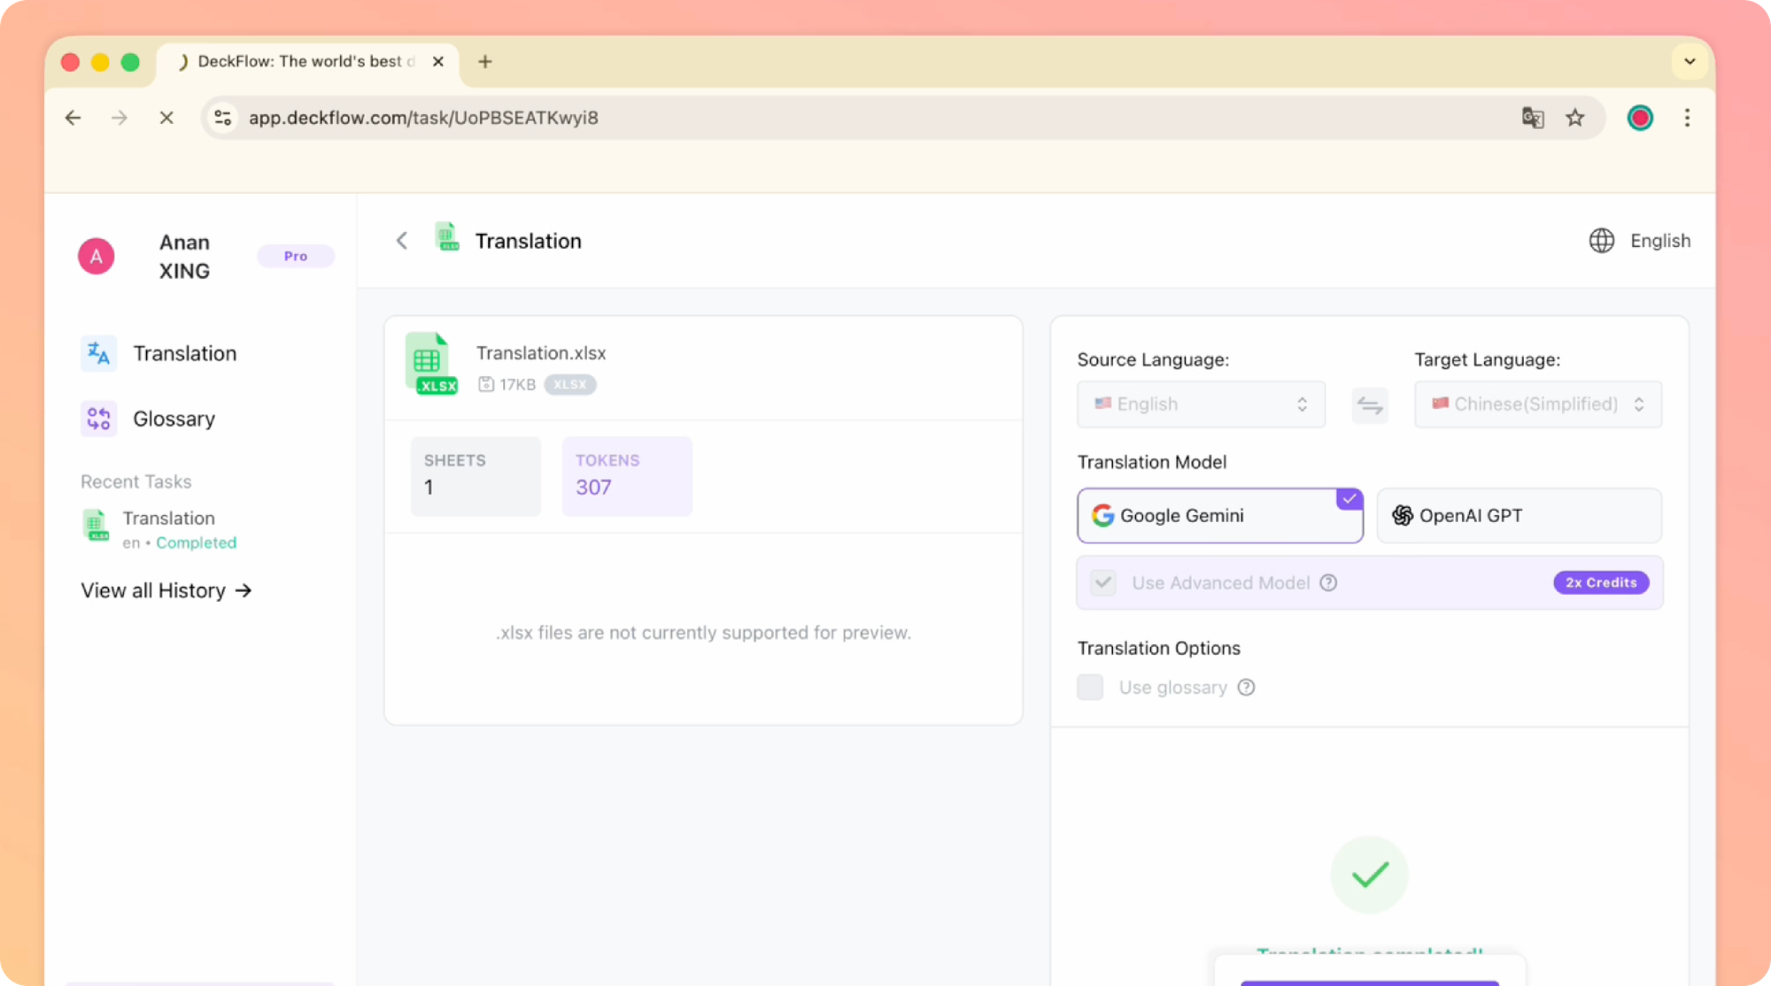Screen dimensions: 1771x986
Task: Enable the Use glossary checkbox
Action: coord(1090,688)
